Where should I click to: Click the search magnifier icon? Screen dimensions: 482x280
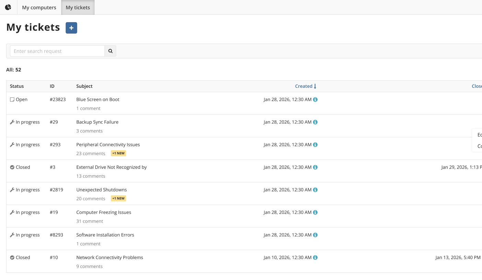[111, 51]
